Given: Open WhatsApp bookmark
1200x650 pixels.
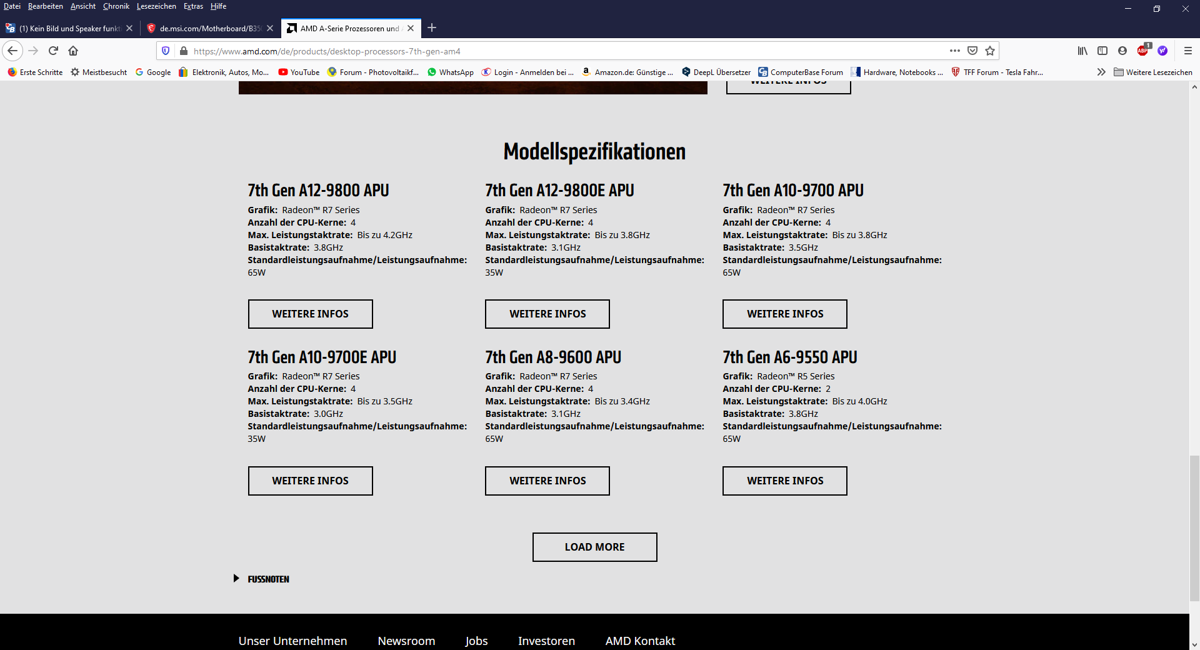Looking at the screenshot, I should point(450,72).
